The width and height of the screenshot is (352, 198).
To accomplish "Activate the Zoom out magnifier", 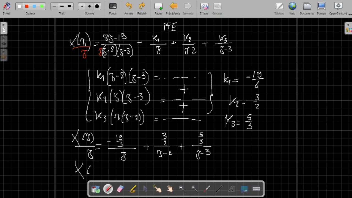I will click(x=195, y=189).
